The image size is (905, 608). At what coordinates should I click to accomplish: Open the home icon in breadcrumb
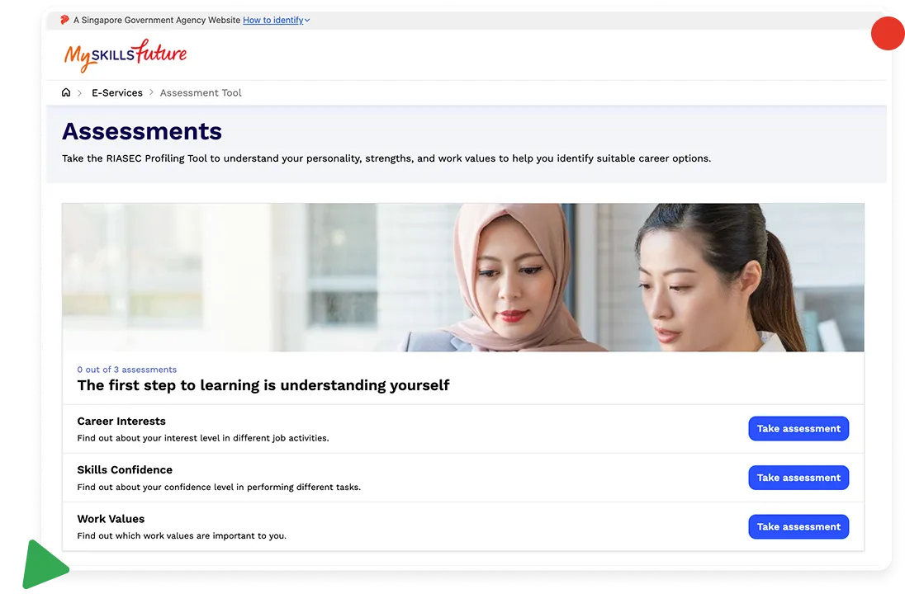point(66,92)
